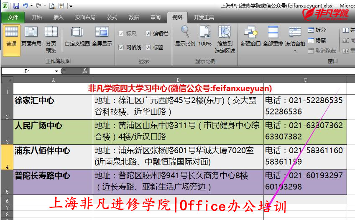Click 全部重排 arrange all
355x220 pixels.
coord(273,36)
